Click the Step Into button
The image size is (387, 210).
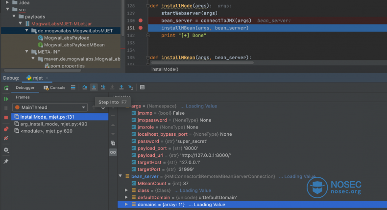click(x=94, y=87)
